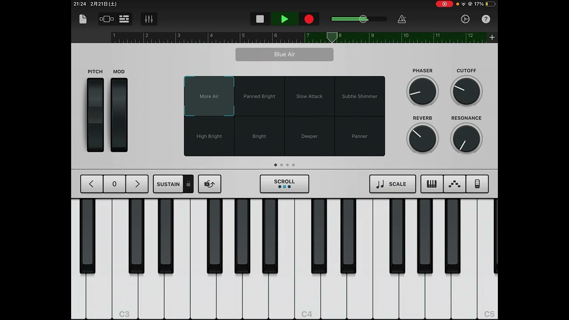569x320 pixels.
Task: Toggle the Sustain button
Action: tap(168, 184)
